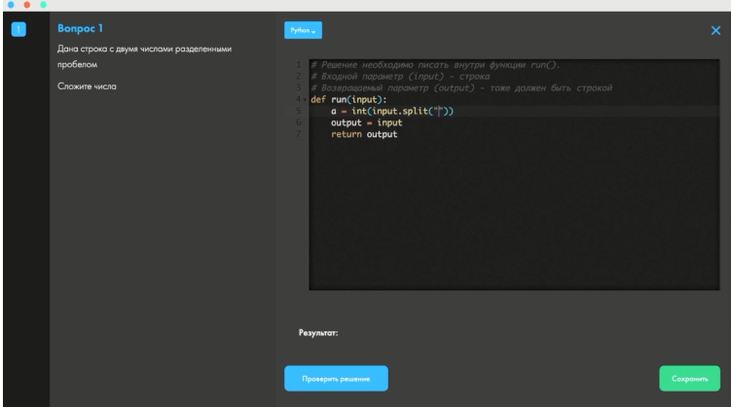The width and height of the screenshot is (731, 407).
Task: Click comment line 'Входной параметр (input) - строка'
Action: click(400, 77)
